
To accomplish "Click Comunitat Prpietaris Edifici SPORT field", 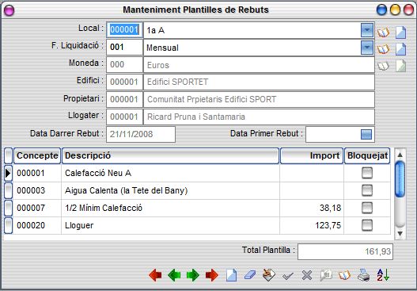I will point(259,99).
